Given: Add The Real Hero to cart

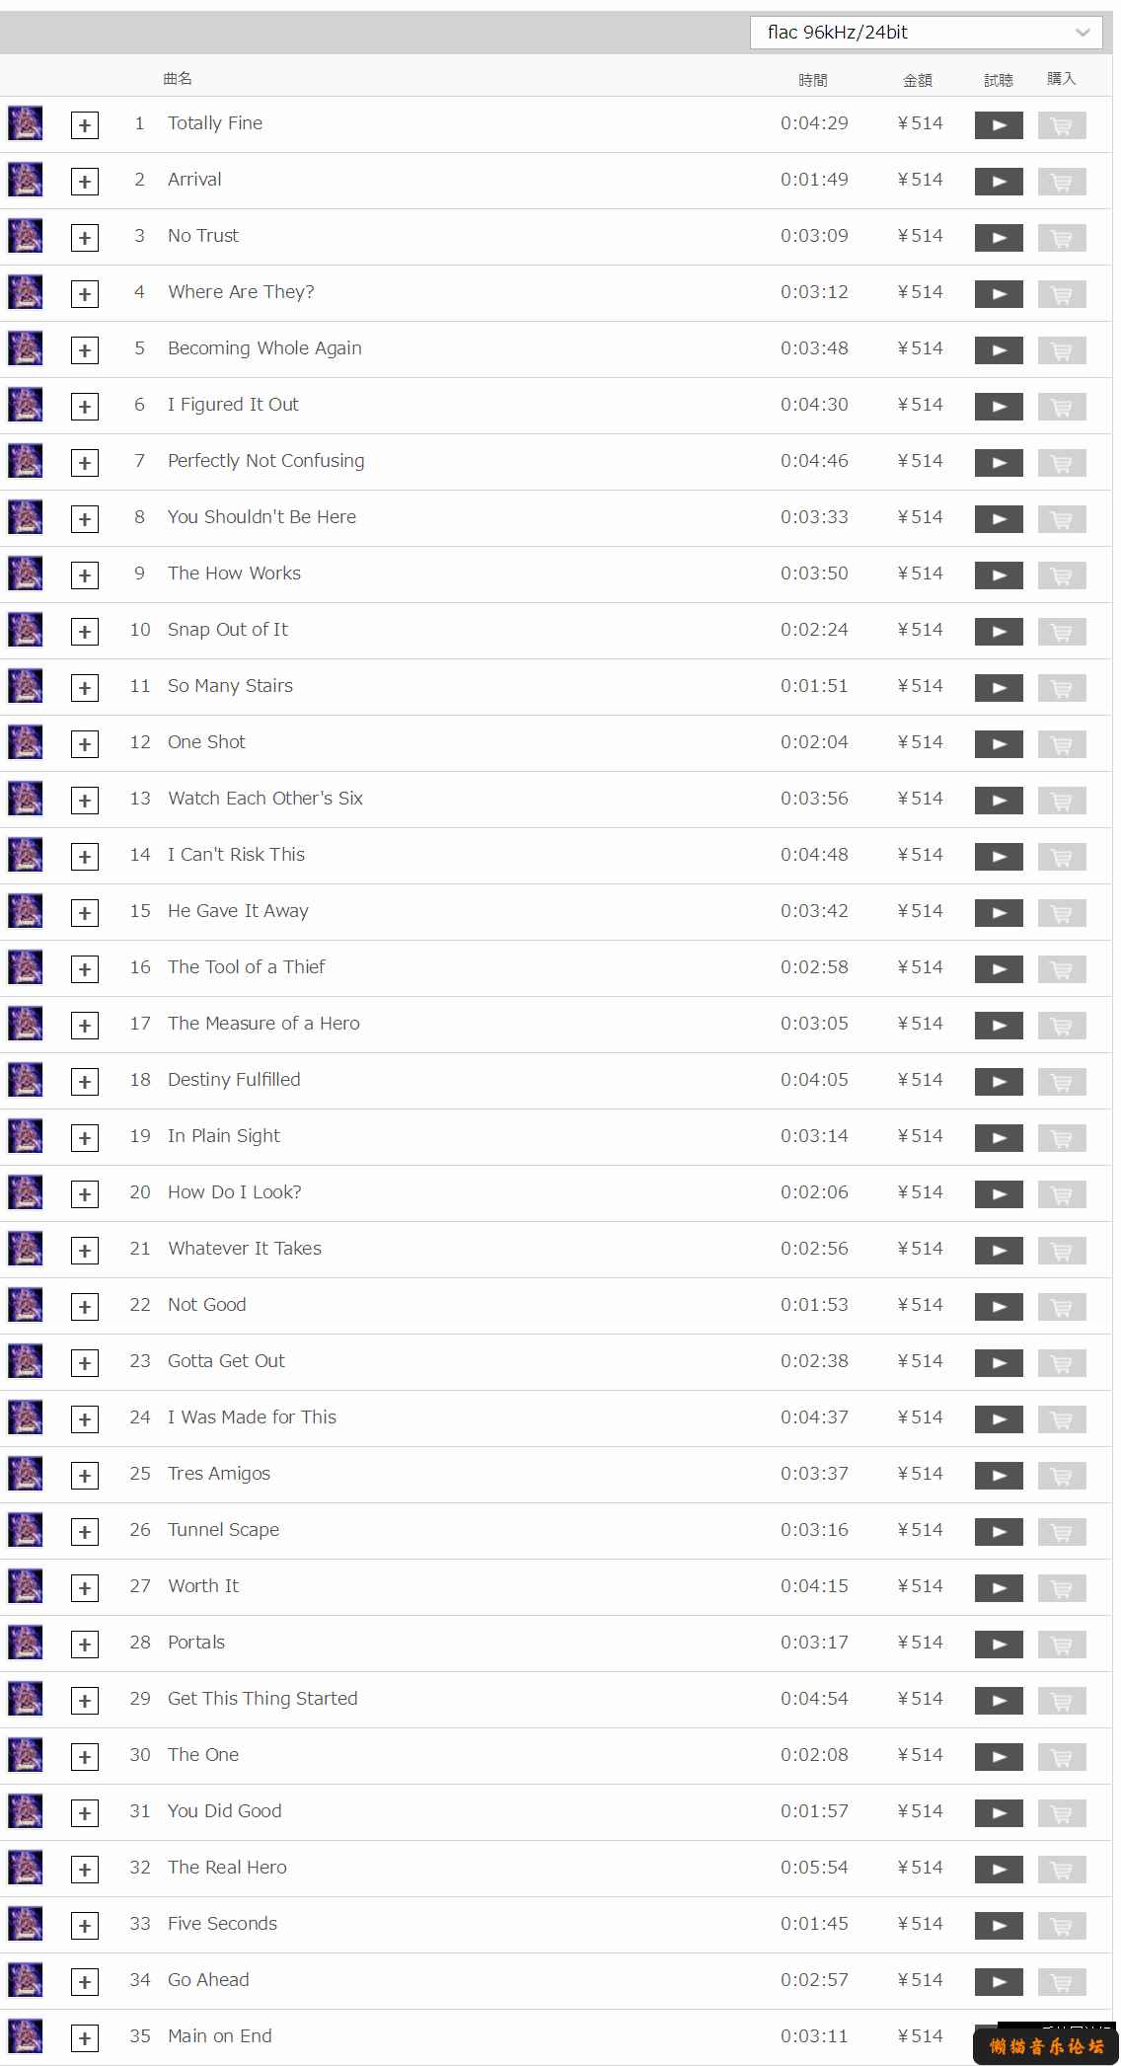Looking at the screenshot, I should click(x=1062, y=1870).
